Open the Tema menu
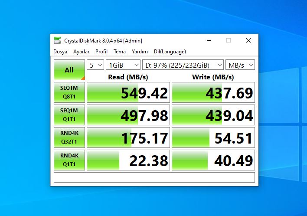This screenshot has width=307, height=216. coord(120,52)
